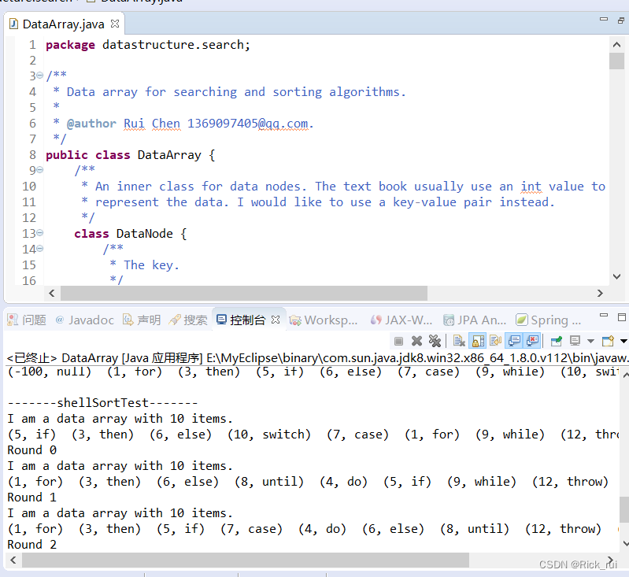This screenshot has width=629, height=577.
Task: Toggle show console on standard output
Action: click(x=514, y=341)
